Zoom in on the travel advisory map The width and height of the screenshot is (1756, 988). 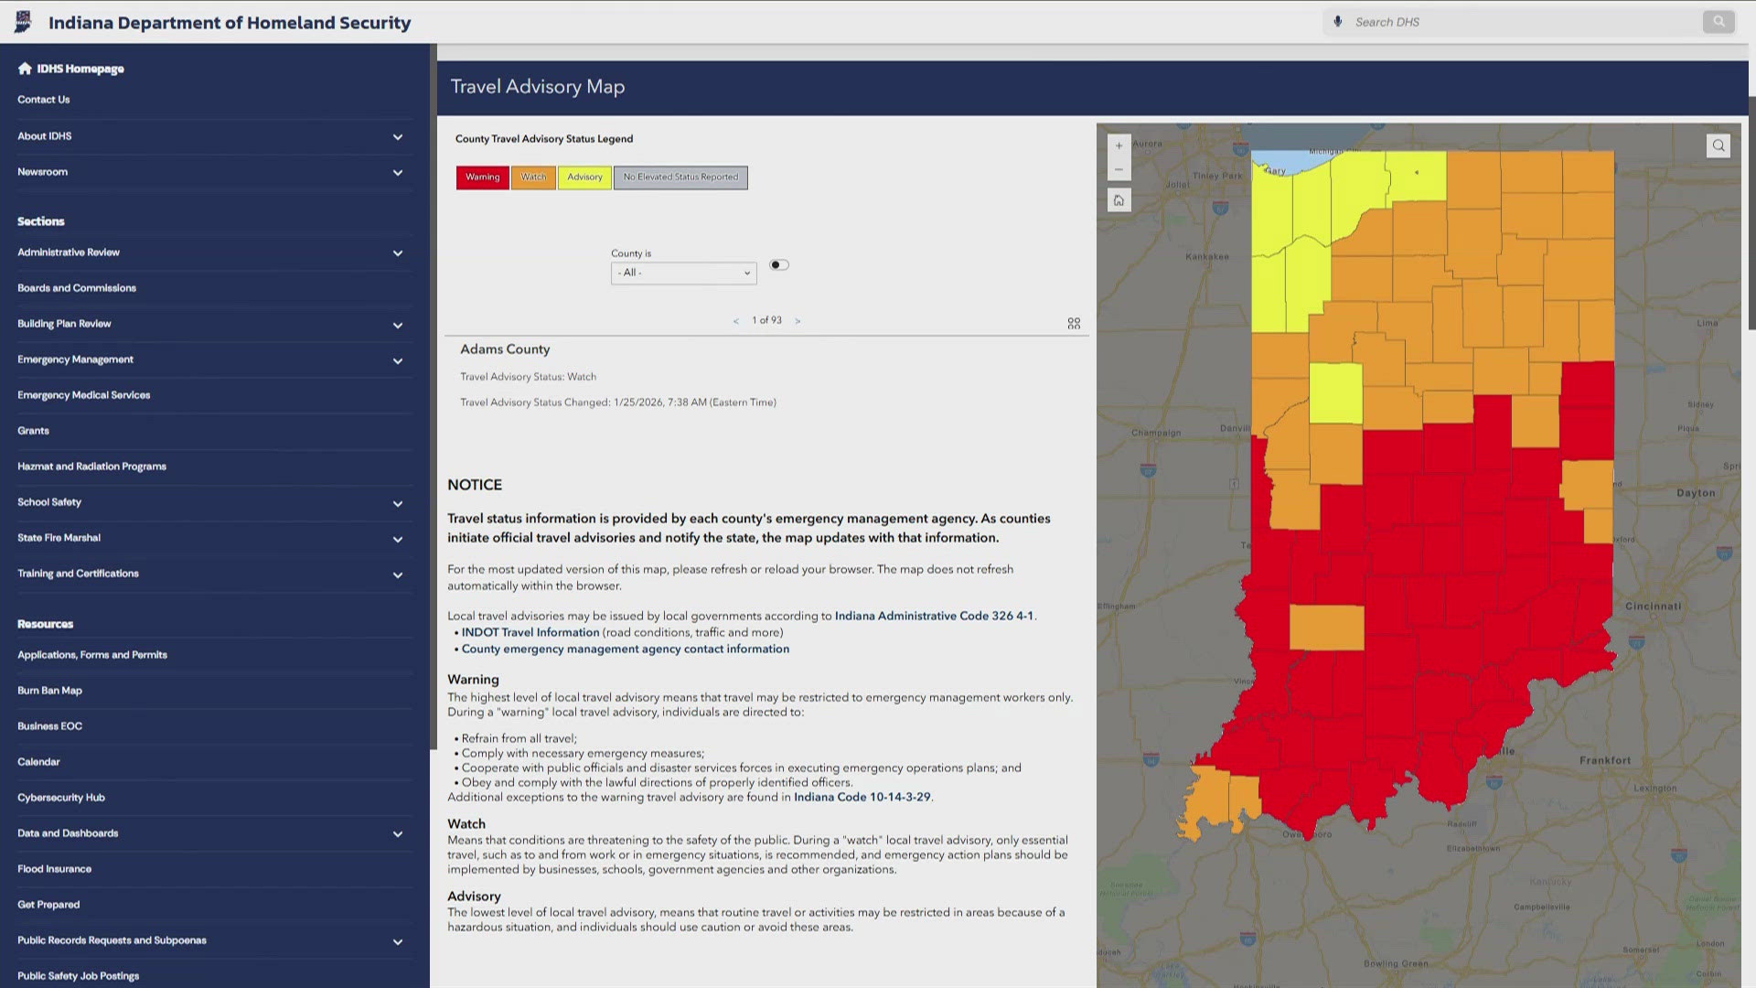coord(1119,145)
